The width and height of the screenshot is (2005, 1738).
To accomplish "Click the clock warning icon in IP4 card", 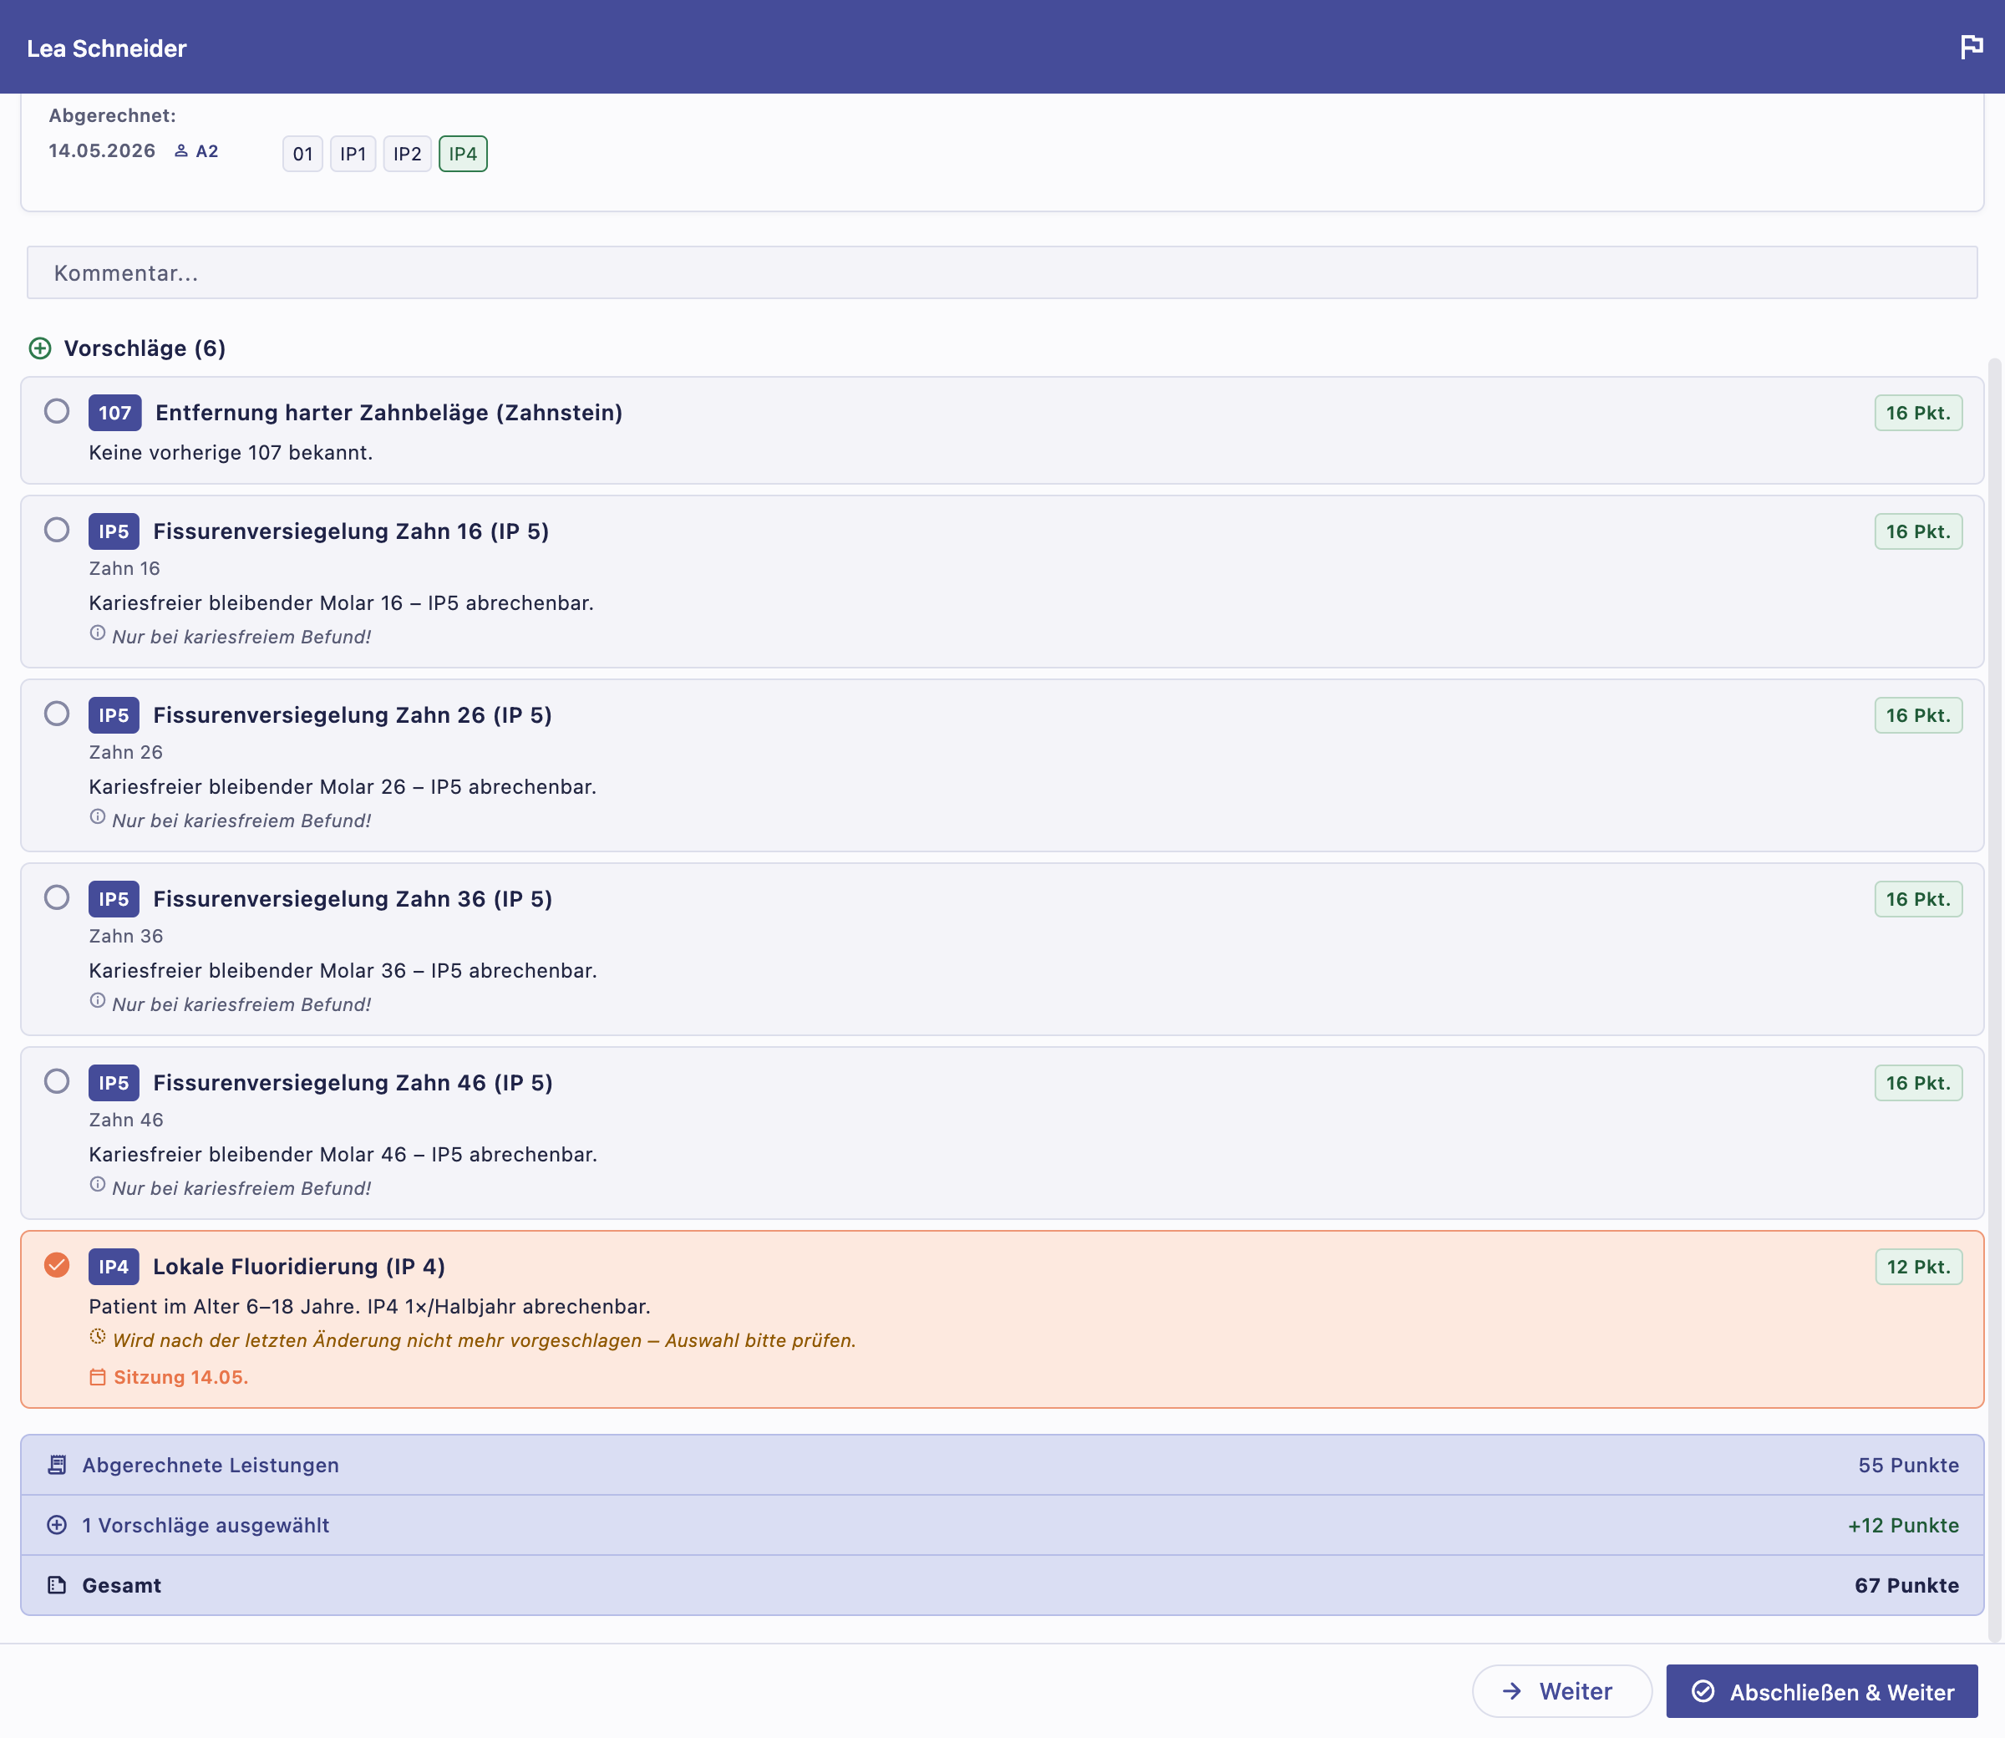I will 98,1338.
